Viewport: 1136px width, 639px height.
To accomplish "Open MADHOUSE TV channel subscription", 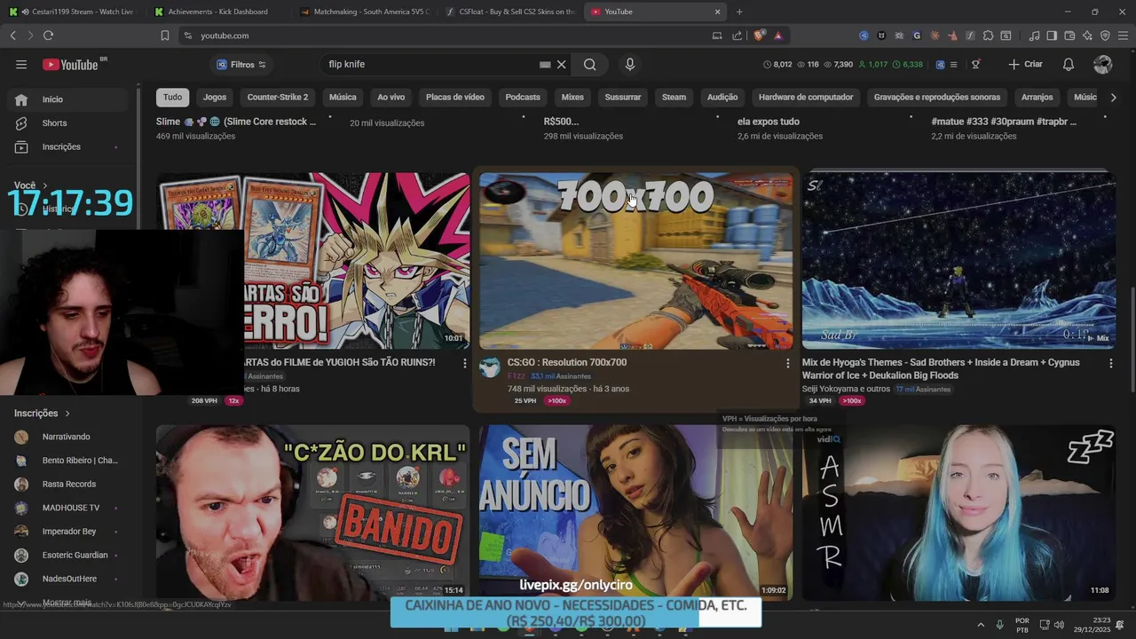I will coord(66,508).
